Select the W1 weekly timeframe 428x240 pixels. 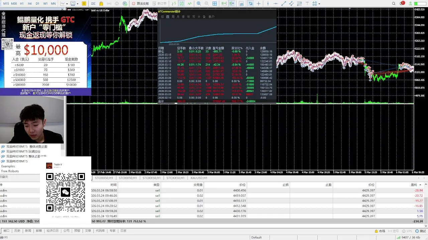(x=45, y=3)
